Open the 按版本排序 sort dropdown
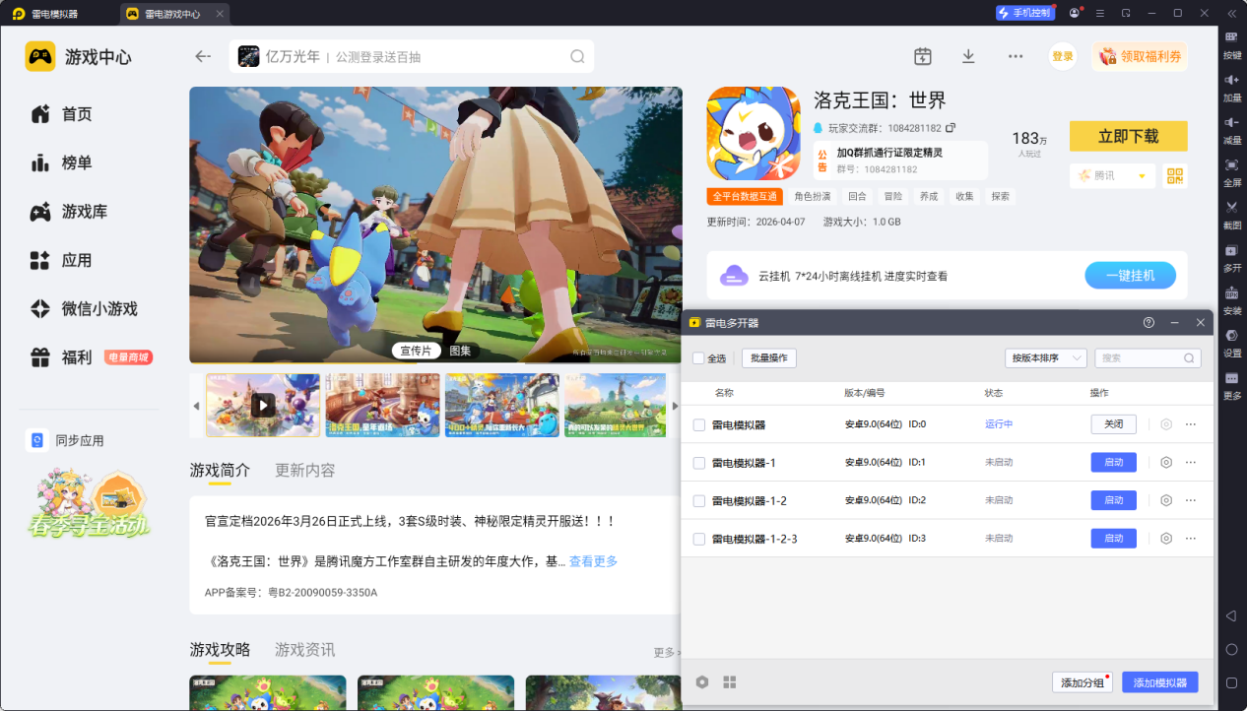 1045,358
